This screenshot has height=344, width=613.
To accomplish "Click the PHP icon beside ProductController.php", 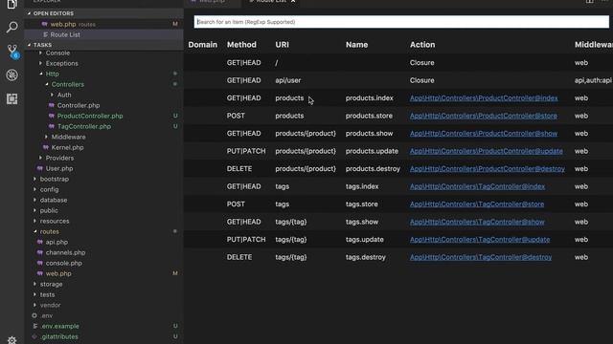I will click(x=51, y=116).
